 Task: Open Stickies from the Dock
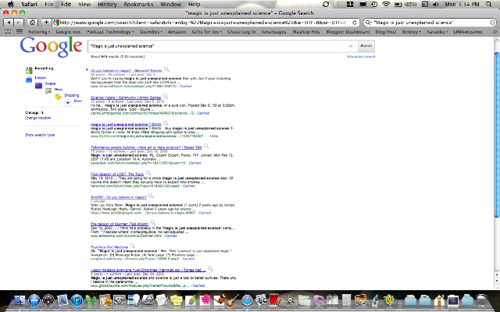pyautogui.click(x=177, y=300)
